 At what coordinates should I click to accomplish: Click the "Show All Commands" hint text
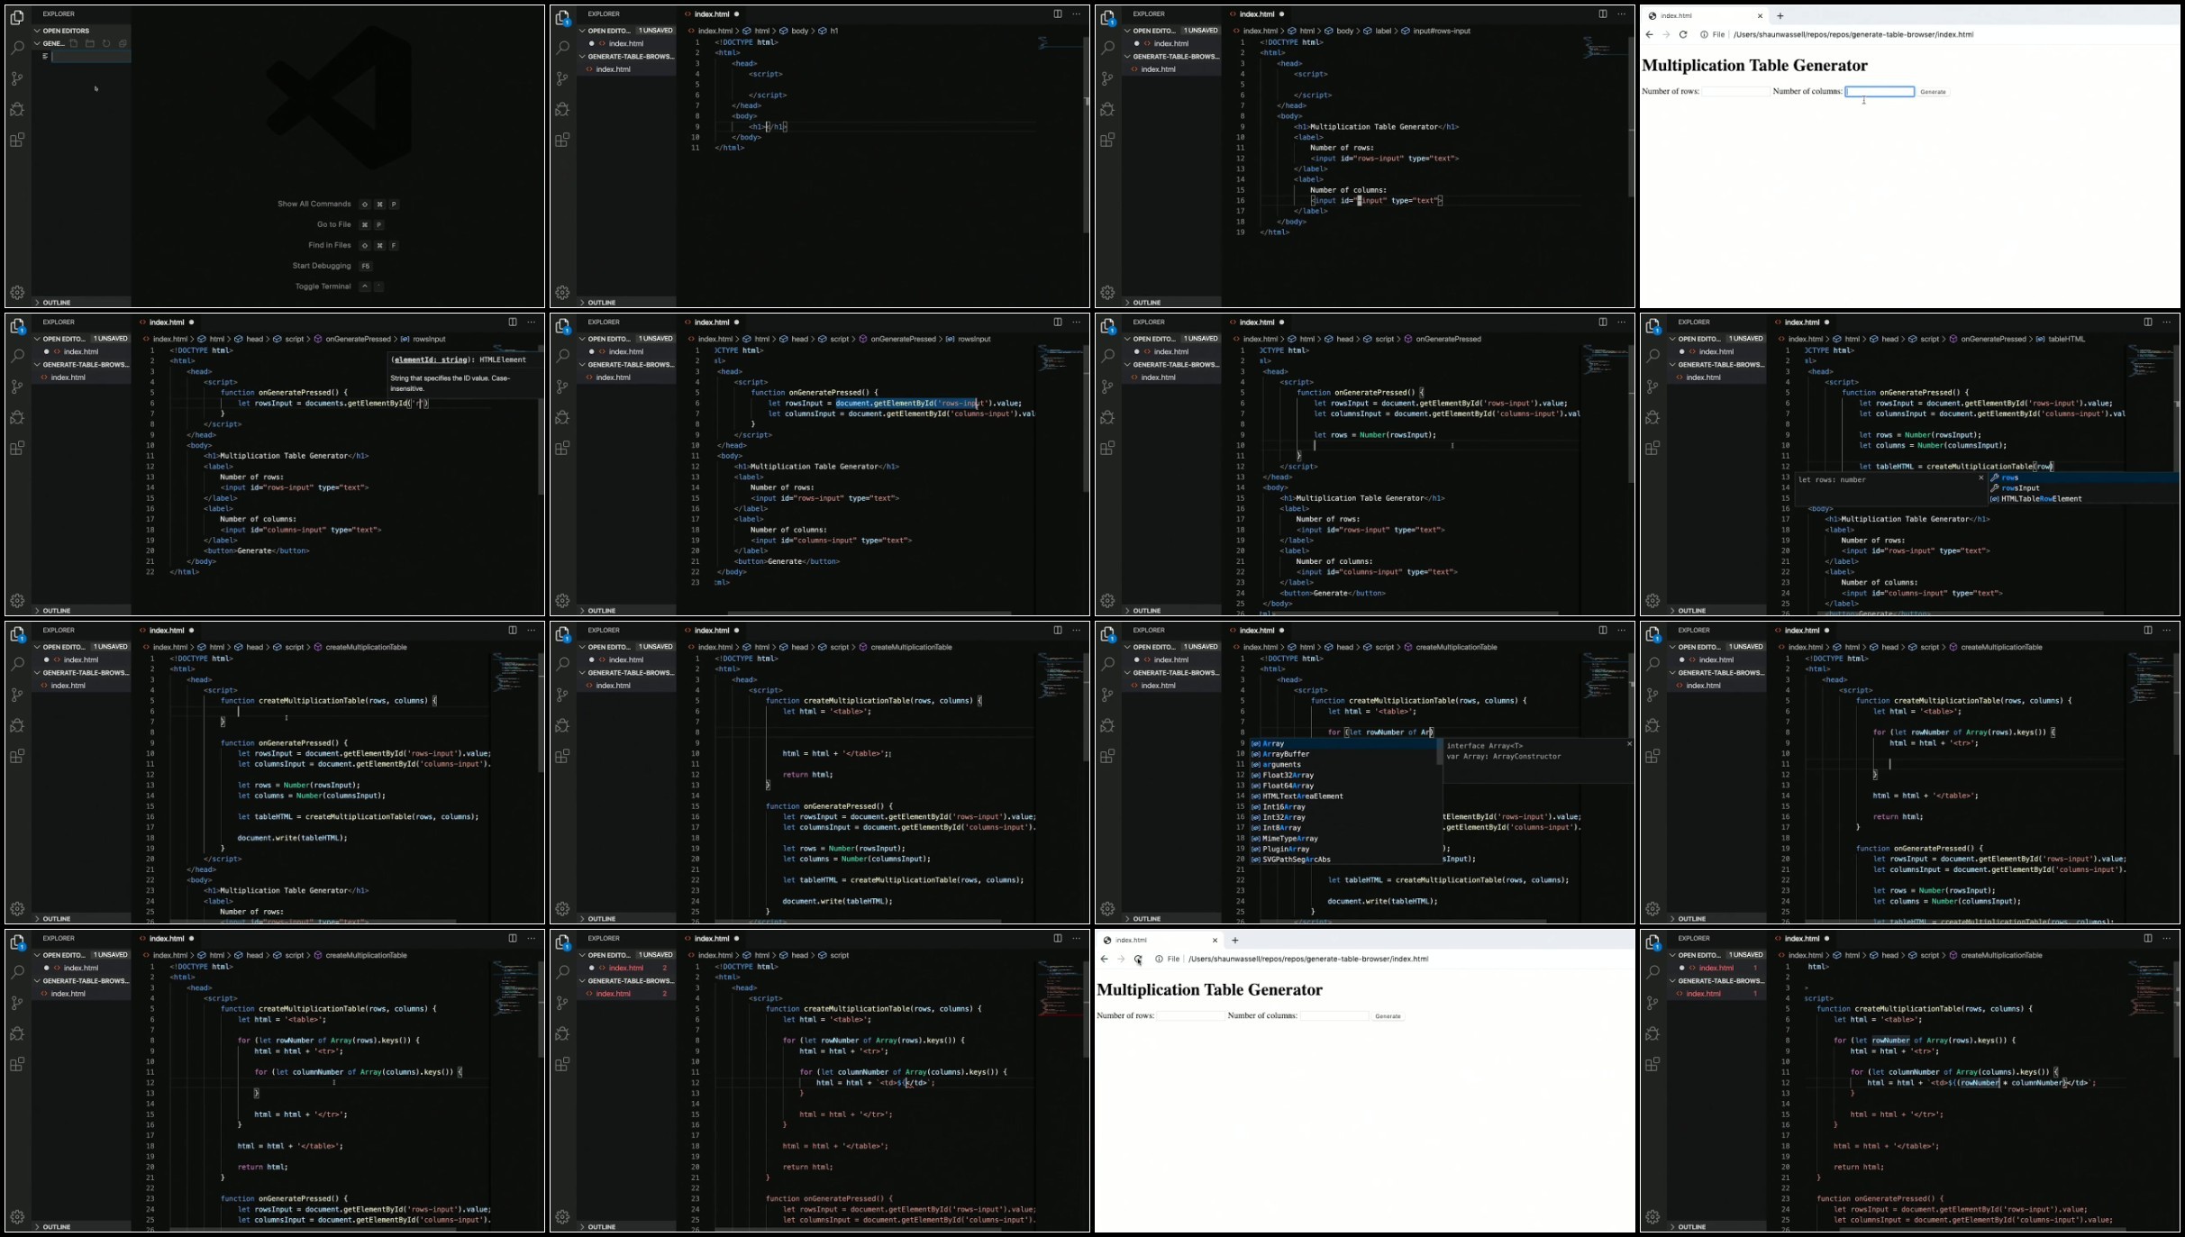pos(314,205)
